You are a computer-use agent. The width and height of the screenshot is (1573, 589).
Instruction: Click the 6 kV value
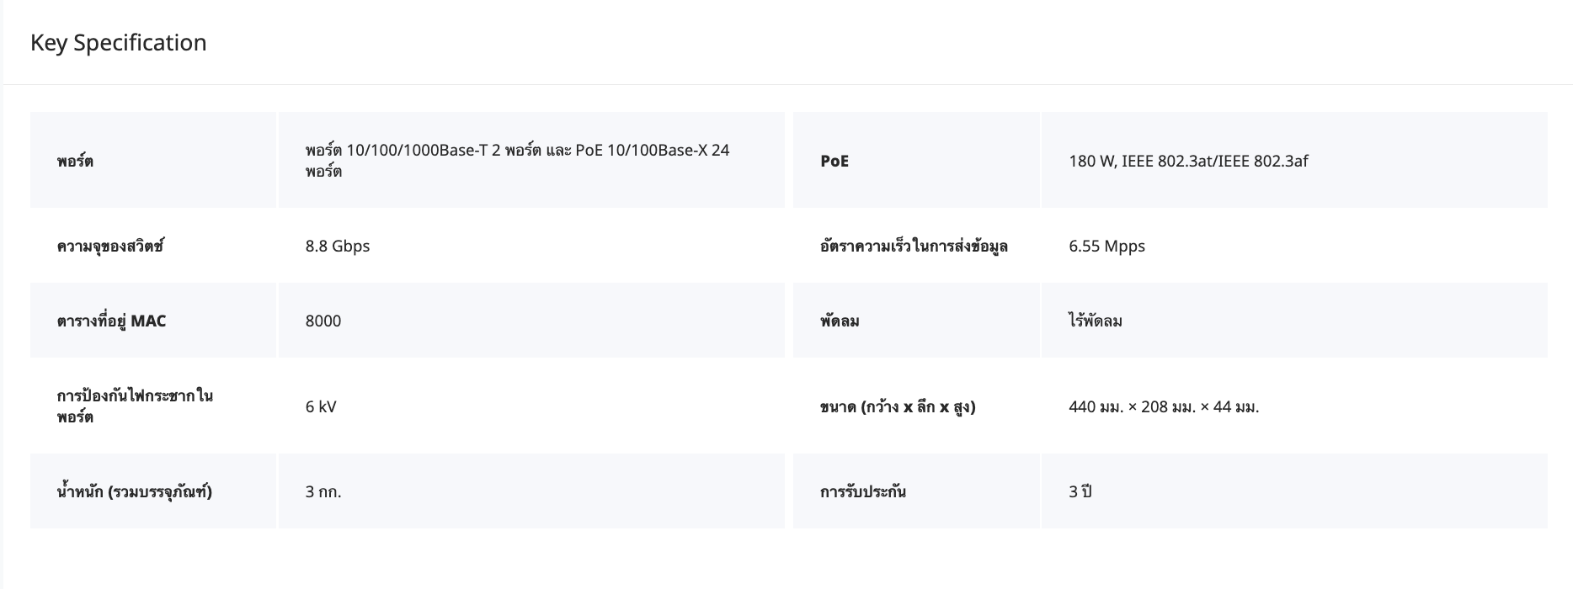[321, 406]
